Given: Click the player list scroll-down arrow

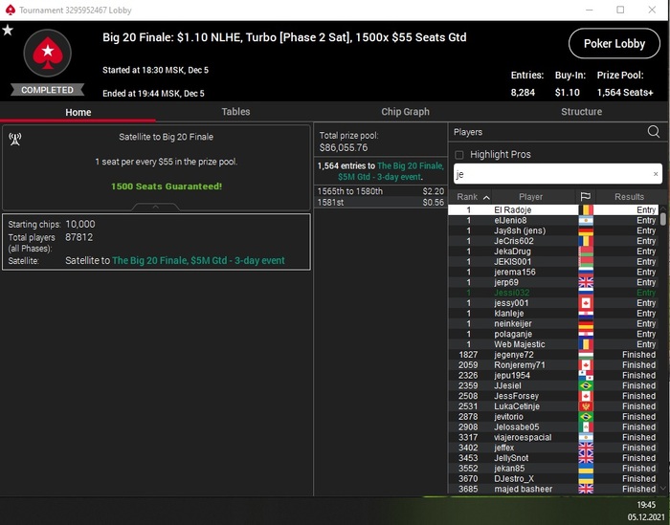Looking at the screenshot, I should pyautogui.click(x=662, y=489).
